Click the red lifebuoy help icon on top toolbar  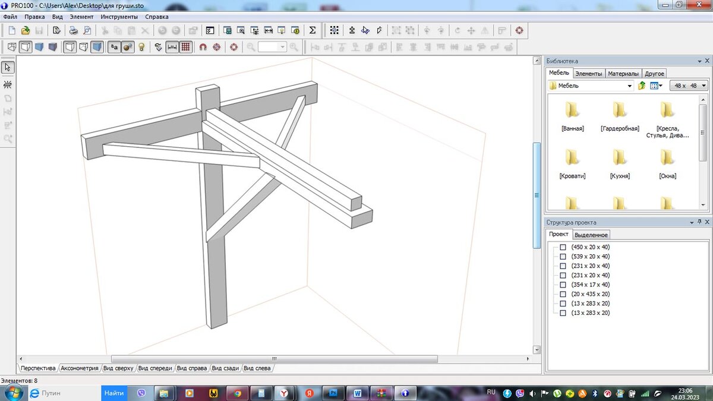pyautogui.click(x=519, y=30)
